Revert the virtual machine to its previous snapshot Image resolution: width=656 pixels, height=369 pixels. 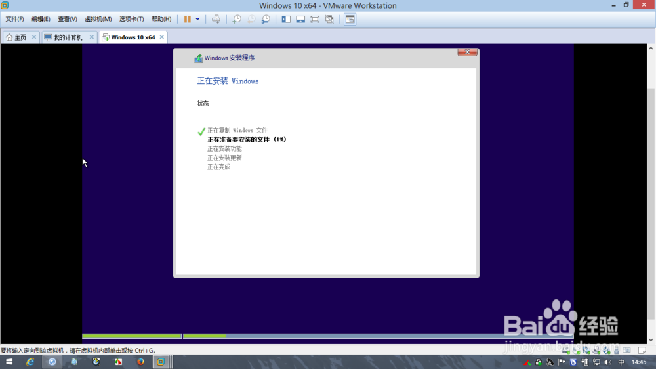tap(251, 19)
